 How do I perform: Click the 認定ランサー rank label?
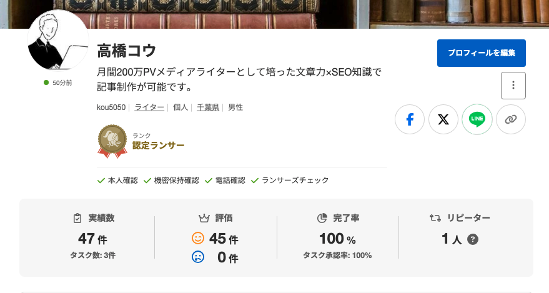pyautogui.click(x=158, y=146)
